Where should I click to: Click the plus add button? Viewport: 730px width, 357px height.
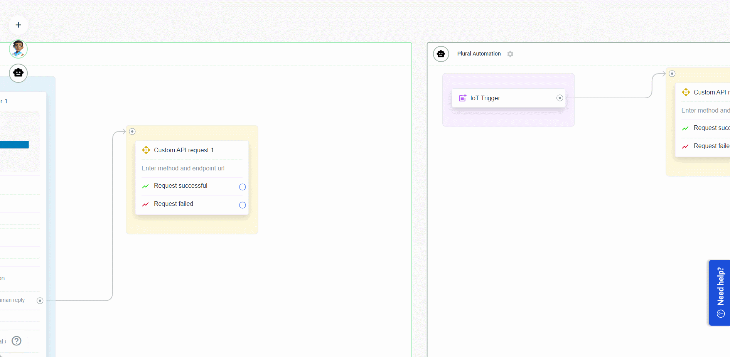(18, 25)
